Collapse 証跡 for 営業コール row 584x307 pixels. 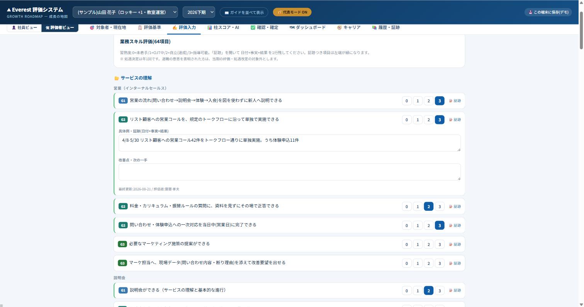coord(455,120)
